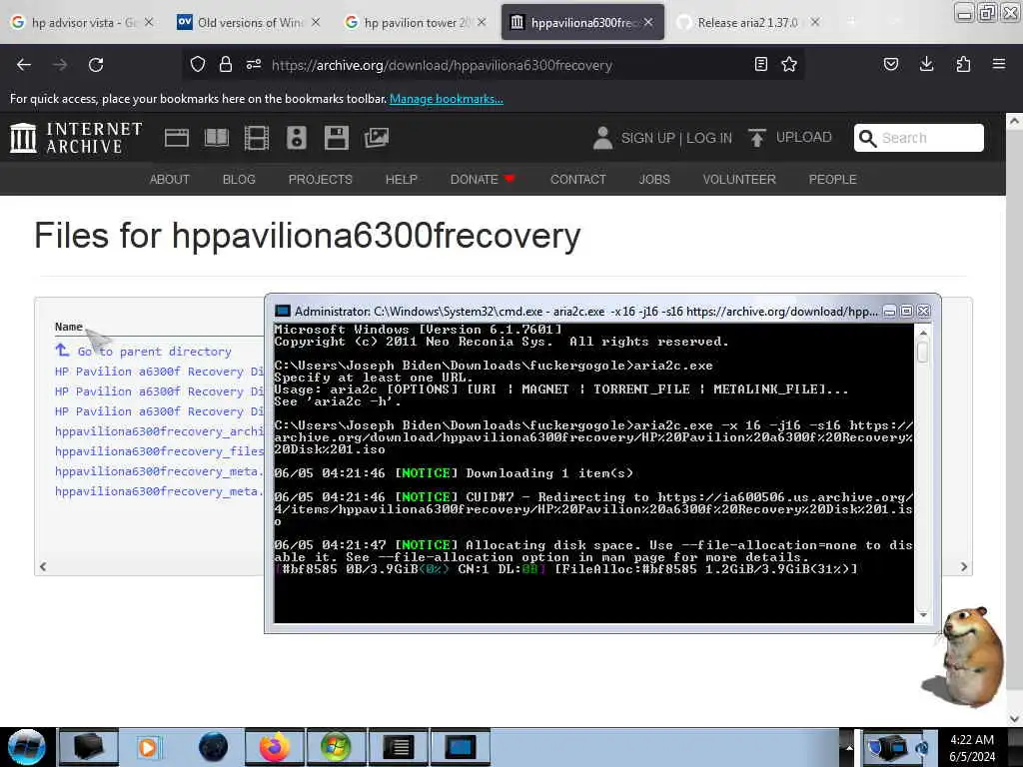Click the Internet Archive logo

tap(76, 138)
